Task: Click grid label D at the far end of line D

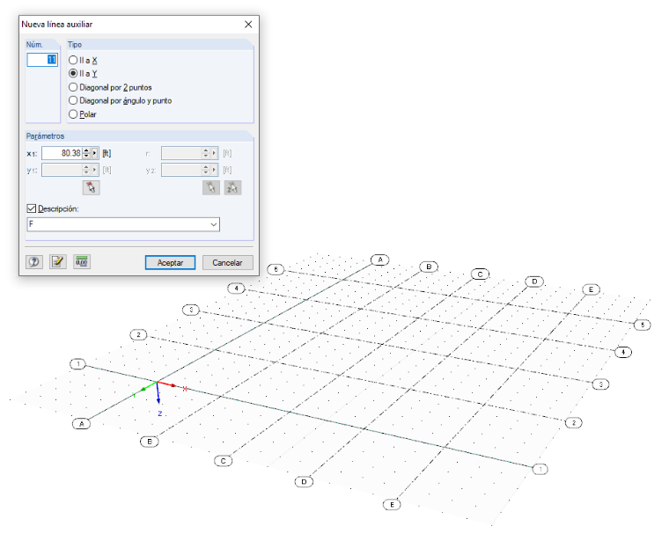Action: [534, 281]
